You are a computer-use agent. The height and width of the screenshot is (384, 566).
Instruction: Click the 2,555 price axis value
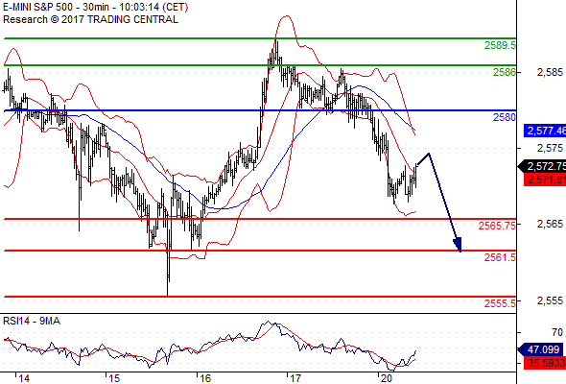coord(550,300)
